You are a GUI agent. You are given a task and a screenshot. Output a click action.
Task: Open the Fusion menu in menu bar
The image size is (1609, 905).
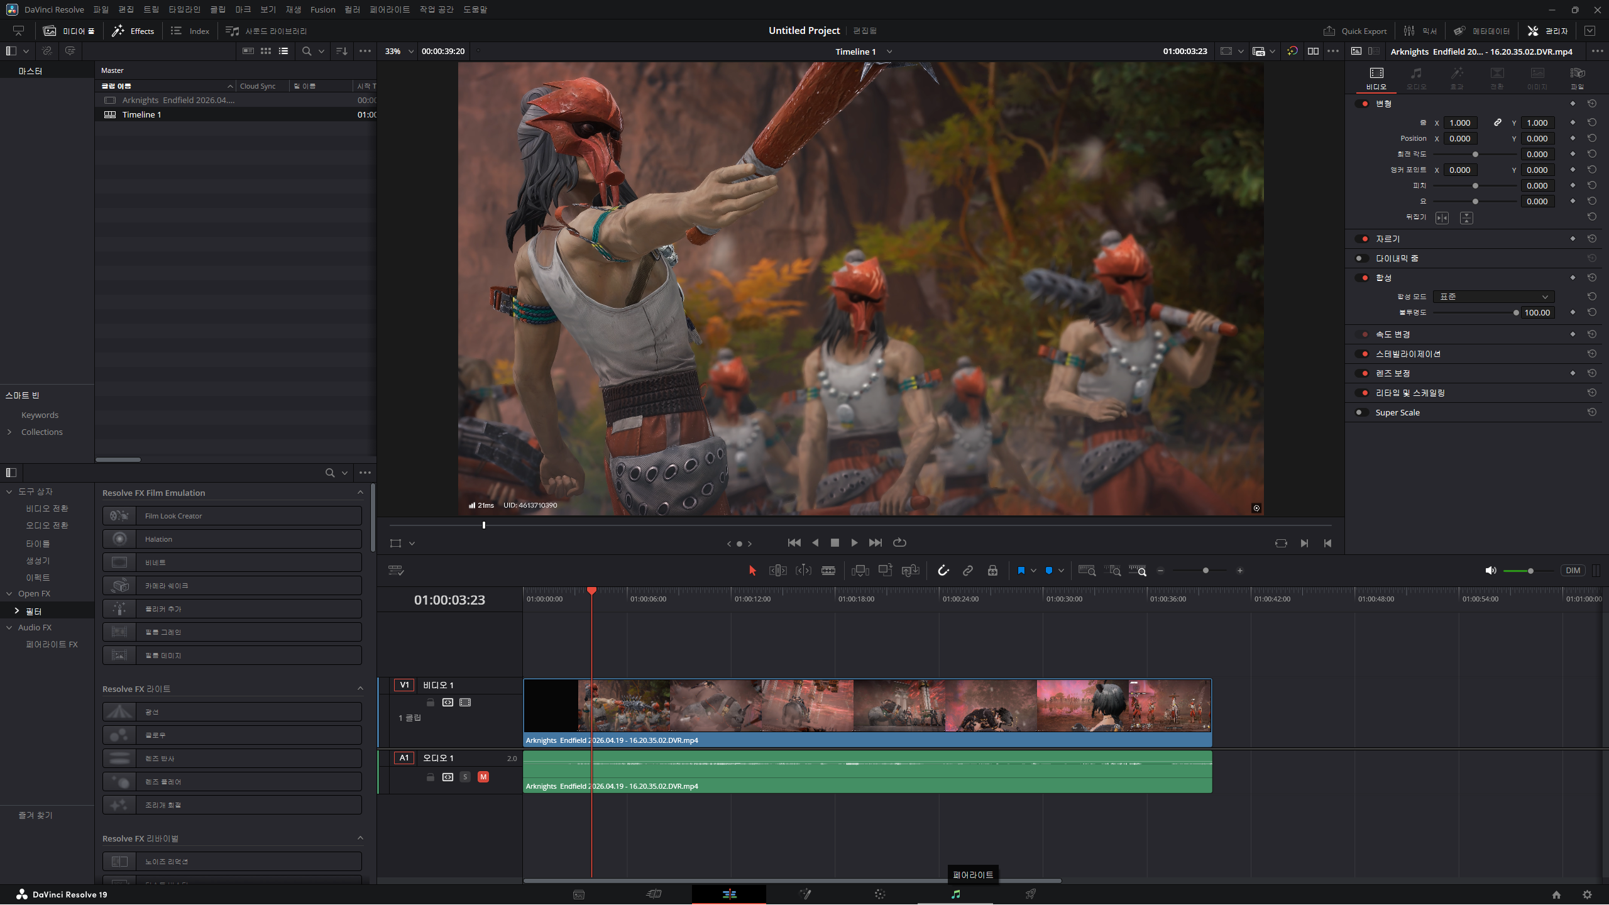pos(322,9)
